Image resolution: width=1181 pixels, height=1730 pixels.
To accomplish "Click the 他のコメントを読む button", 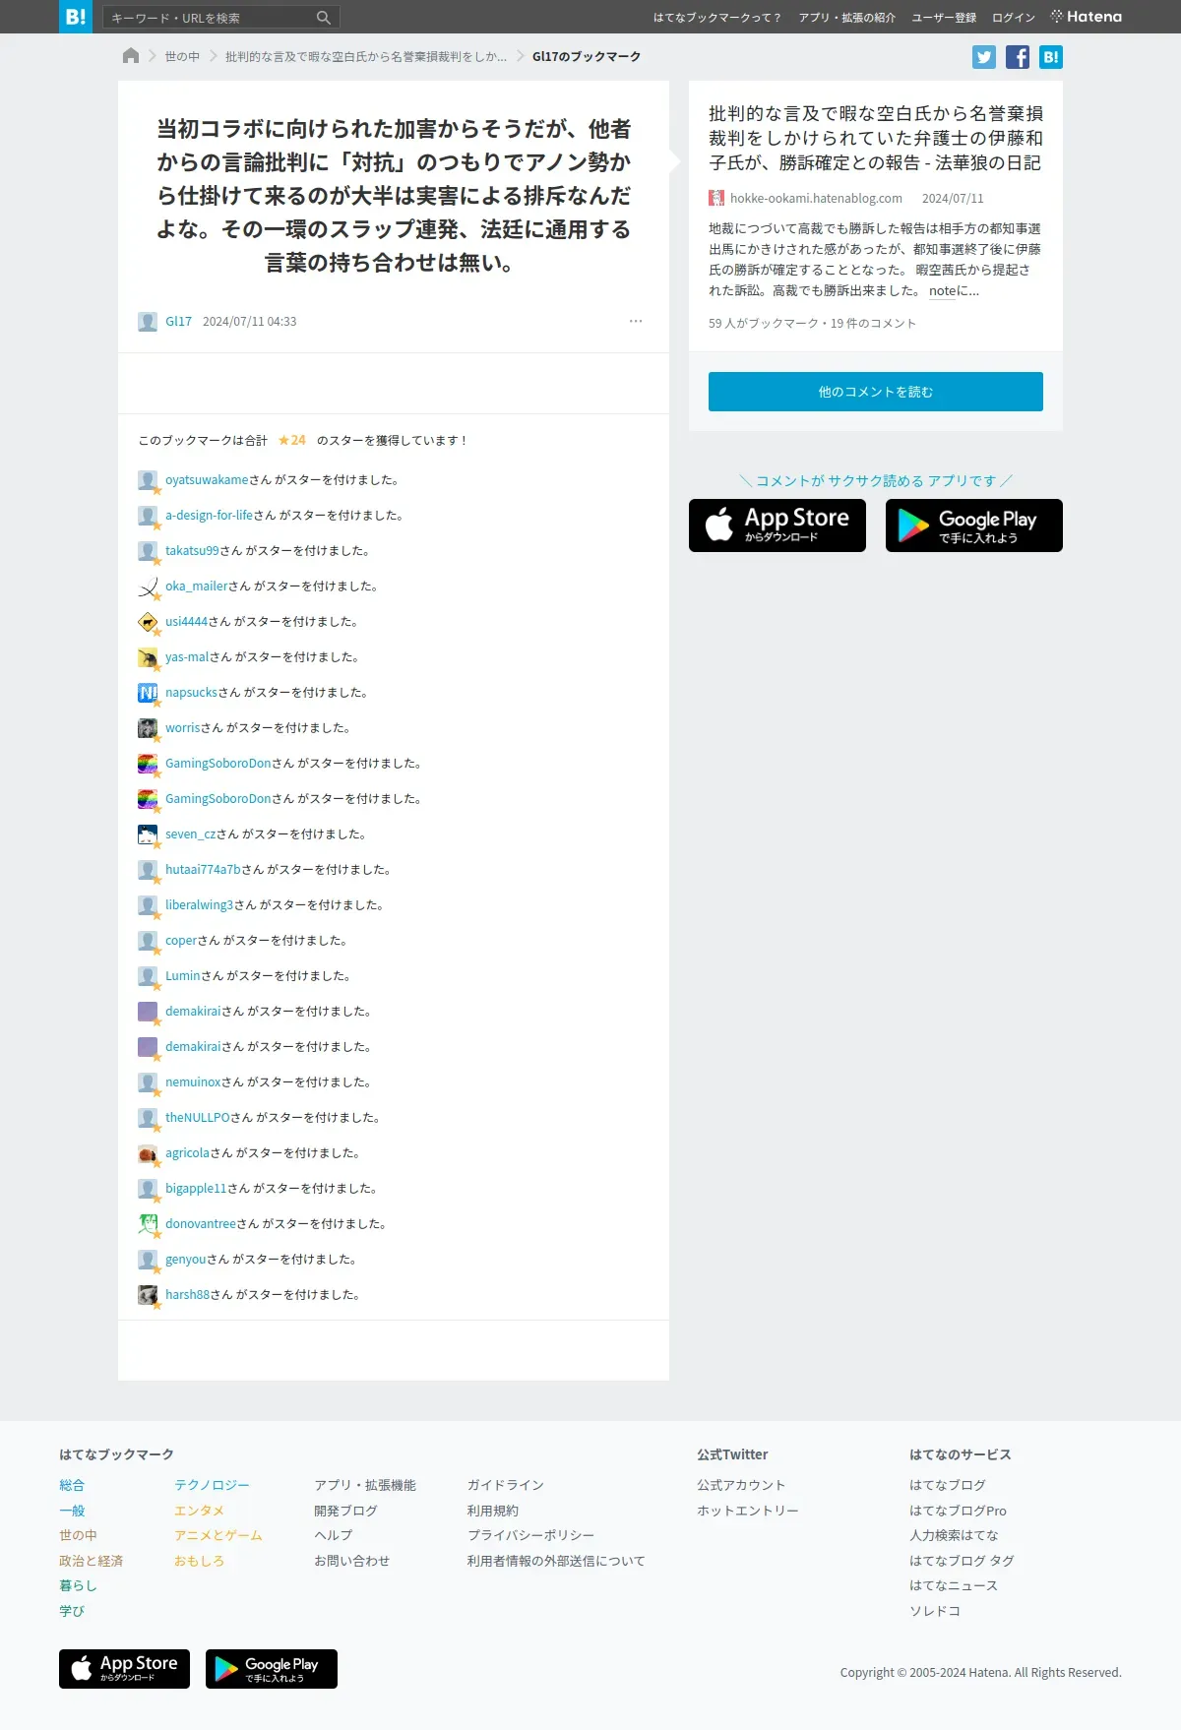I will [876, 392].
